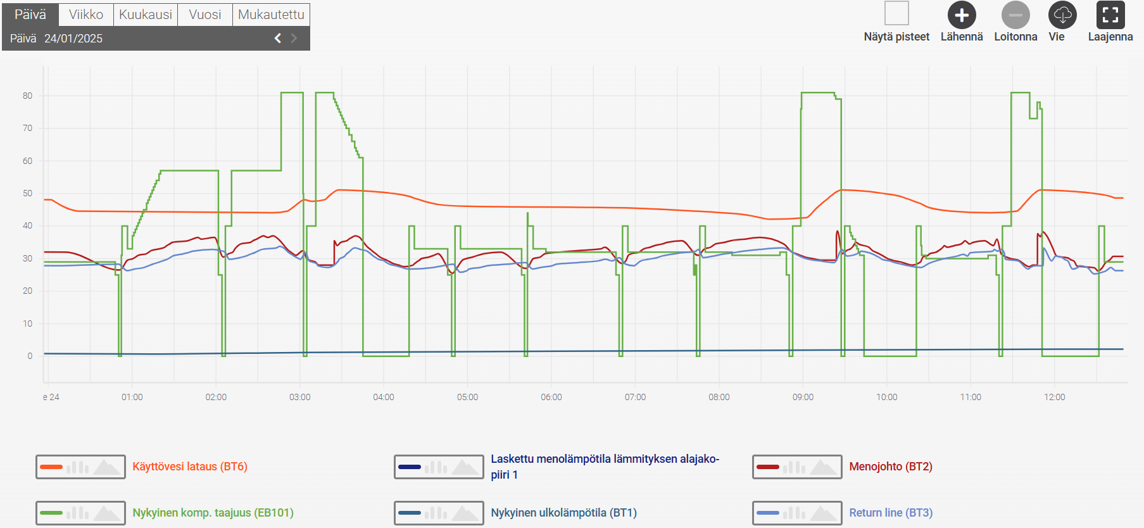Click the Menojohto (BT2) legend label
Image resolution: width=1144 pixels, height=528 pixels.
891,467
